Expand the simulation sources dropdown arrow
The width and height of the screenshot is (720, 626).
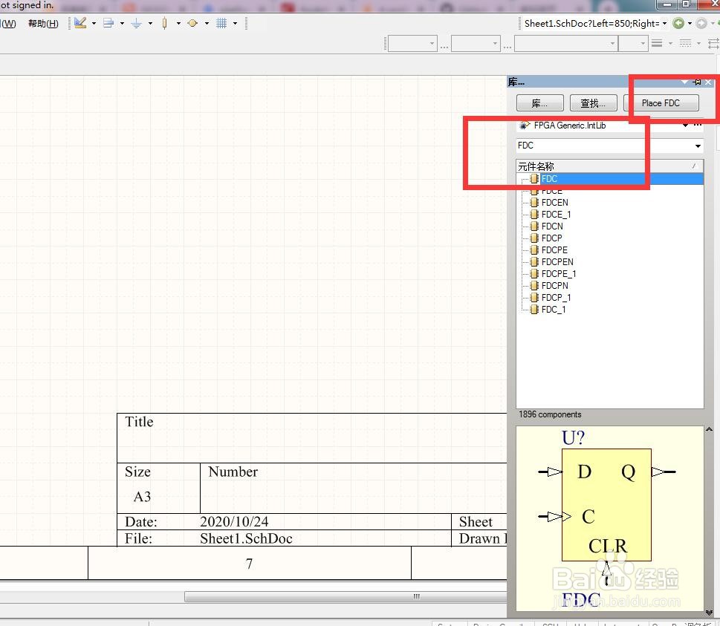pos(207,23)
